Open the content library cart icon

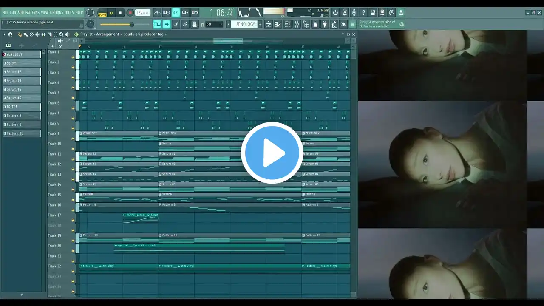point(352,24)
